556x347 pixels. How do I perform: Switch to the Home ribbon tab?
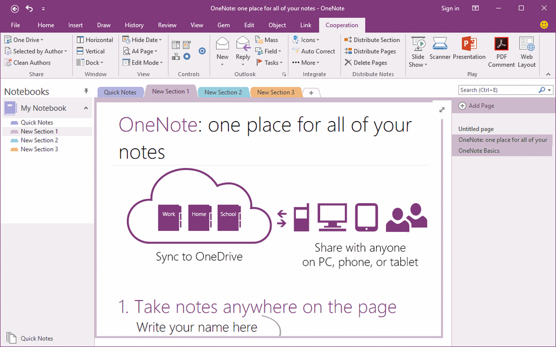45,25
